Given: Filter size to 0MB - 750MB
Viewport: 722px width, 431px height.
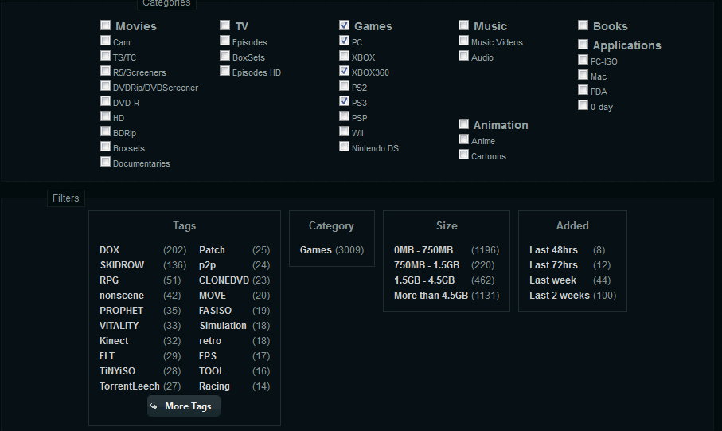Looking at the screenshot, I should [423, 250].
